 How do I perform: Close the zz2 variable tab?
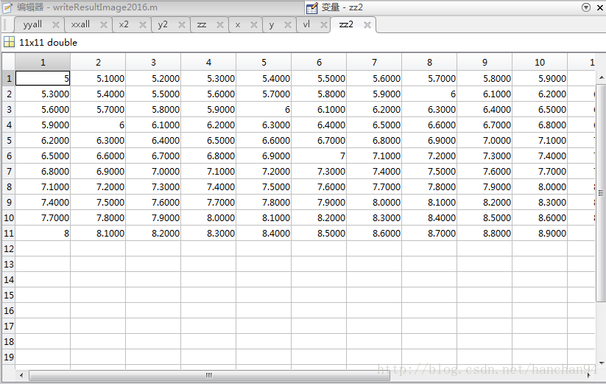(367, 25)
